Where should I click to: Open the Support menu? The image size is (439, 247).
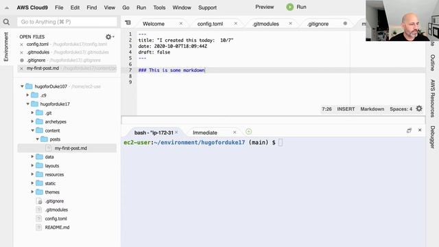[x=207, y=8]
